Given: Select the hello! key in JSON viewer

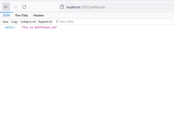Looking at the screenshot, I should (x=10, y=27).
